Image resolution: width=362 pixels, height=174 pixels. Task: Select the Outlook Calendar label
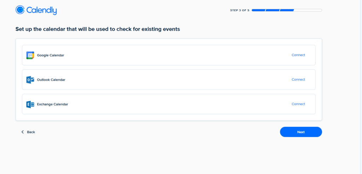click(51, 80)
